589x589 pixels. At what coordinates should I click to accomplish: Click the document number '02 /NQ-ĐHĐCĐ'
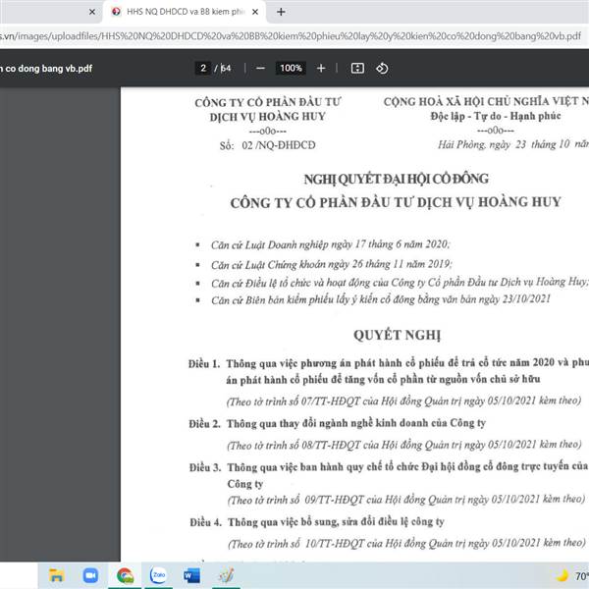(279, 145)
